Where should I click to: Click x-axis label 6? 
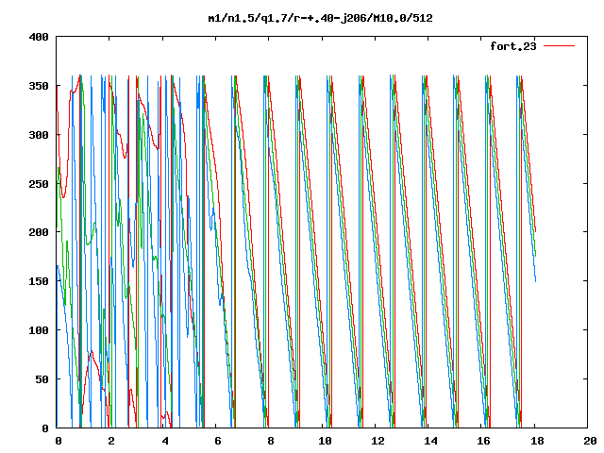click(x=218, y=441)
